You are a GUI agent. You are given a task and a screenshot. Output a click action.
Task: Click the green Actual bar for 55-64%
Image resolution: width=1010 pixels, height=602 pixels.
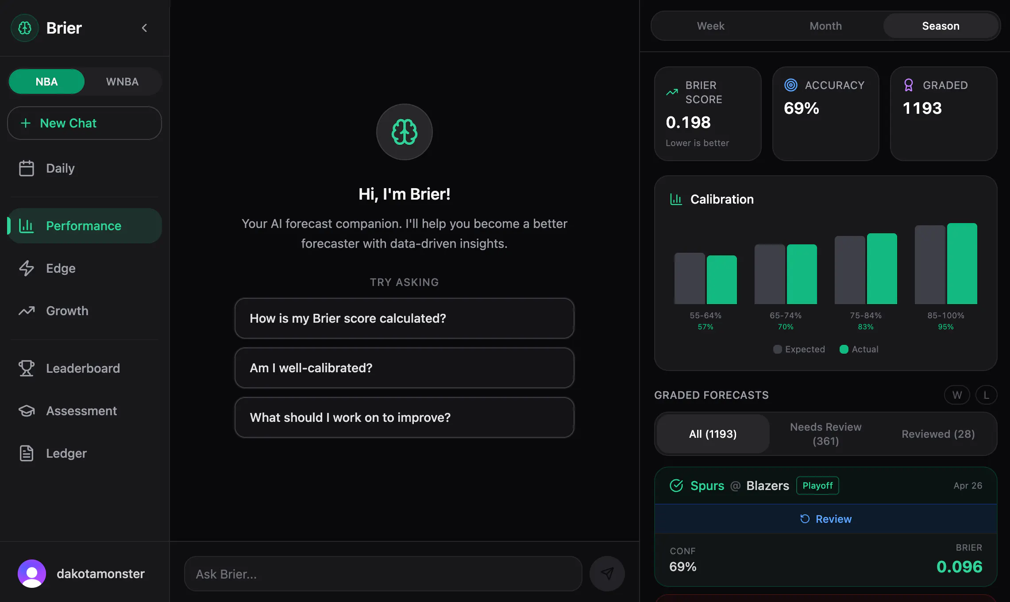(722, 280)
